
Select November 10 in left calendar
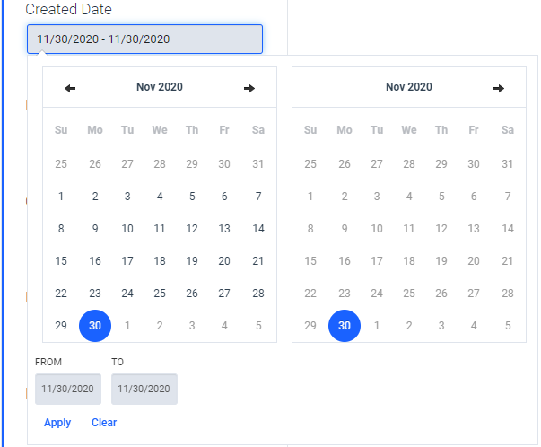pos(127,229)
